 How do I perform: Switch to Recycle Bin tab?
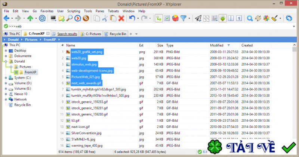click(115, 34)
